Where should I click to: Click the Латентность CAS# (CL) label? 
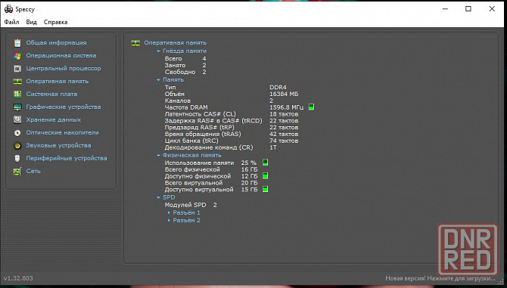pyautogui.click(x=200, y=114)
